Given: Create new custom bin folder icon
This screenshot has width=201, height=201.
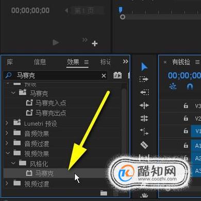Looking at the screenshot, I should (x=104, y=193).
